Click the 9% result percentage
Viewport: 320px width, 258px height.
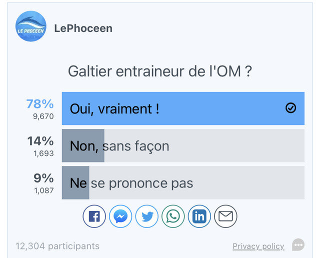(43, 178)
